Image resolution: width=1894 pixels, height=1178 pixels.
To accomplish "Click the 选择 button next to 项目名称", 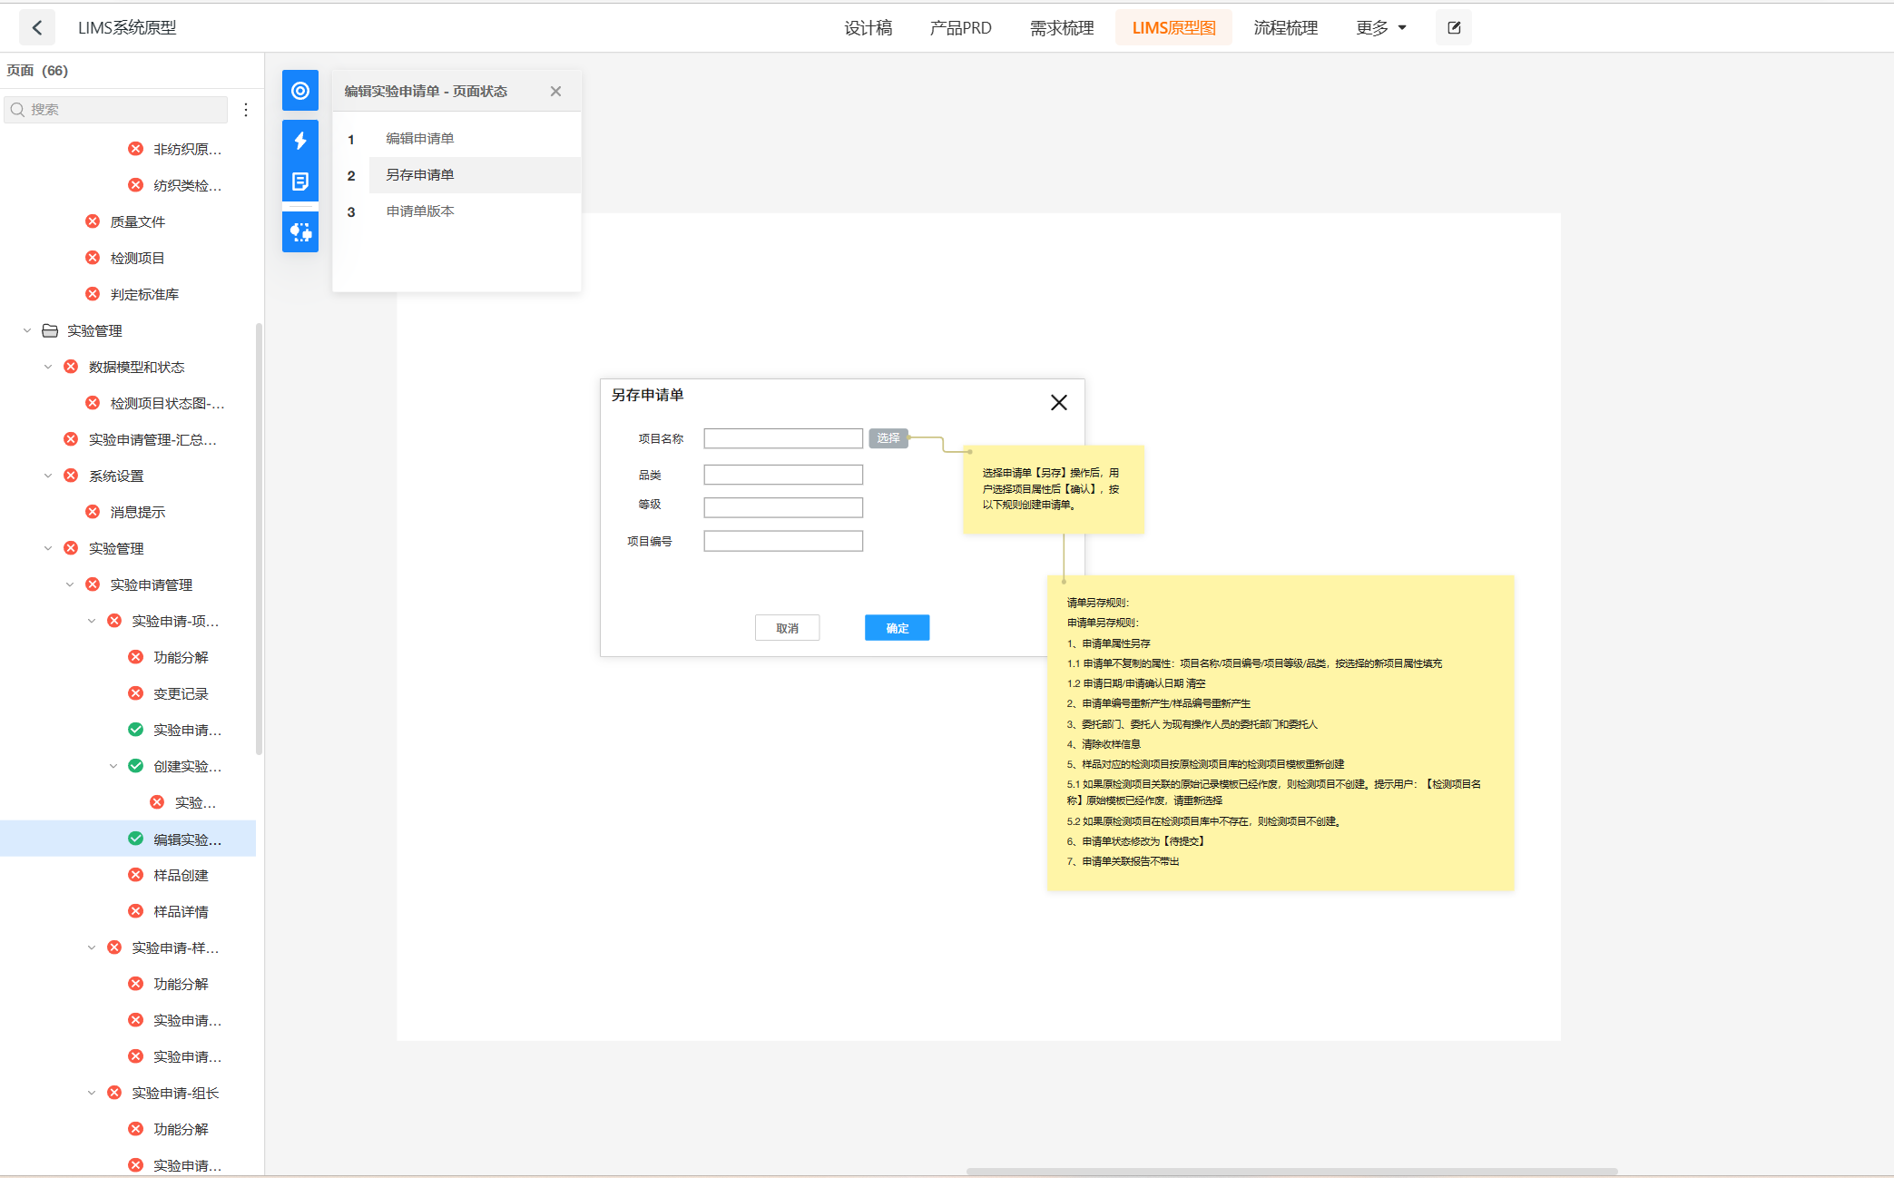I will point(888,438).
